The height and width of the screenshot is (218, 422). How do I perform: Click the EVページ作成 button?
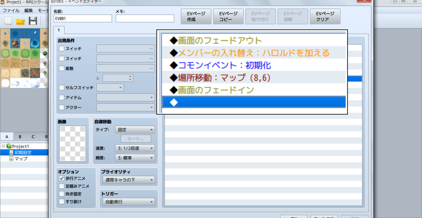(196, 16)
